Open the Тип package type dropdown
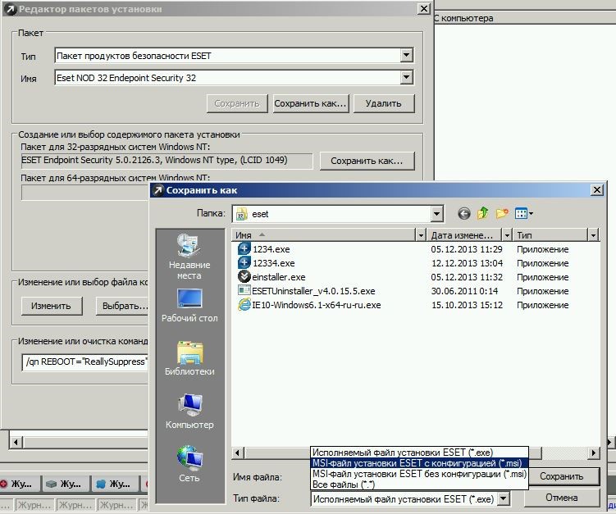616x514 pixels. point(407,56)
